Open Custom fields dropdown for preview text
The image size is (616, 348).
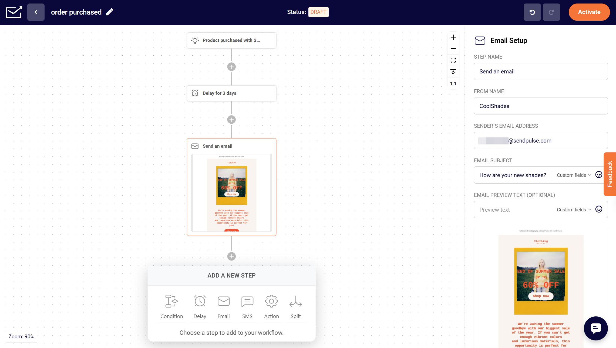pos(574,210)
